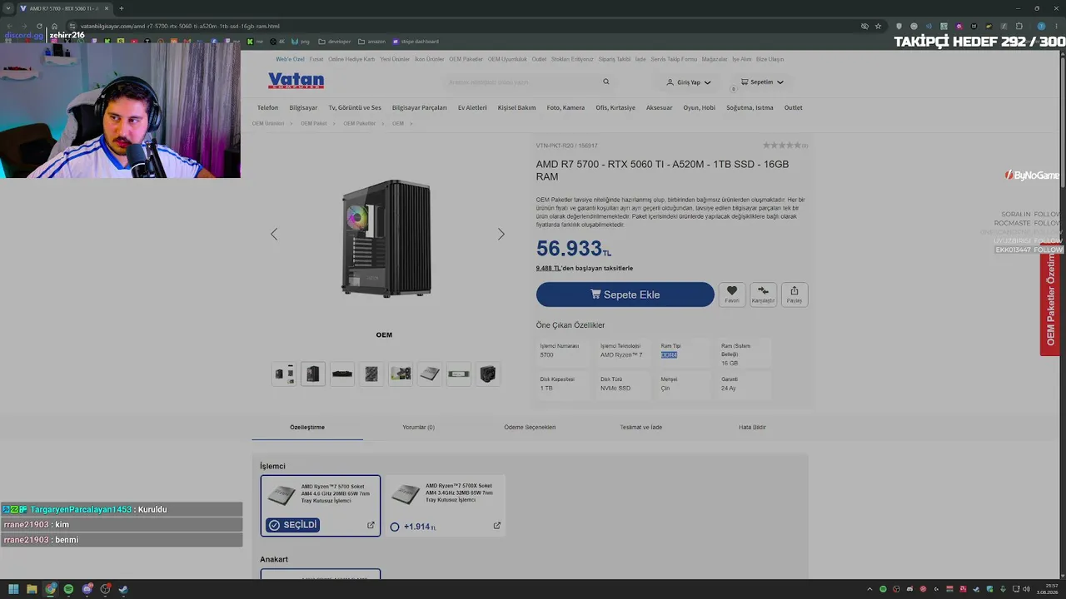This screenshot has width=1066, height=599.
Task: Open the Soğutma, Isıtma menu
Action: (750, 107)
